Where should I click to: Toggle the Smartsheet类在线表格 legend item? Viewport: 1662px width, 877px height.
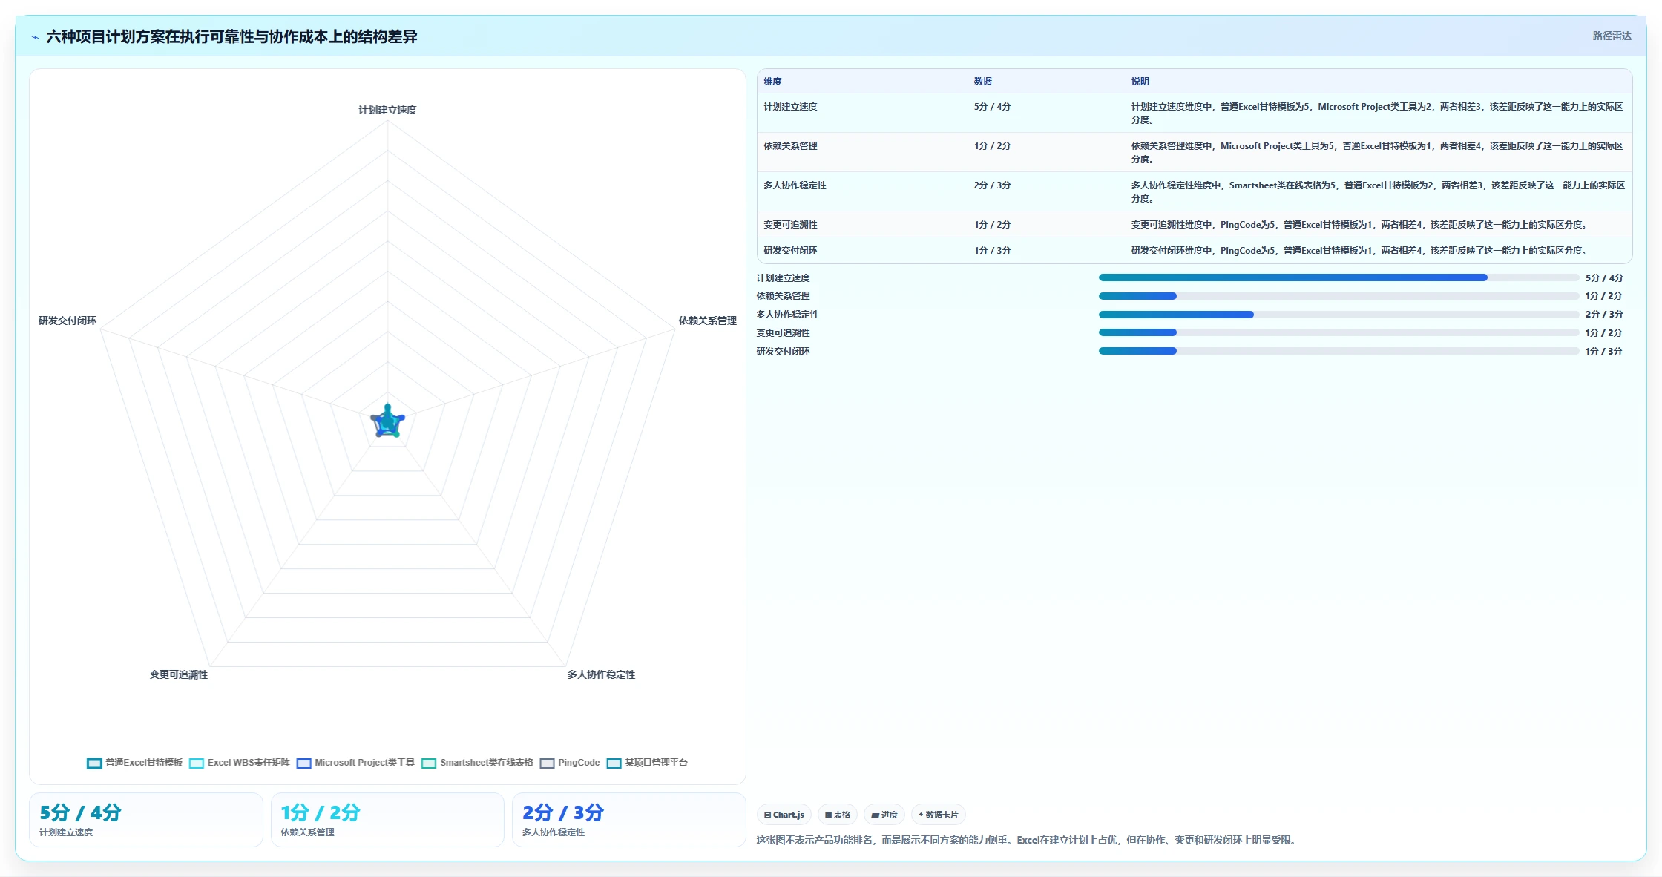(x=477, y=763)
